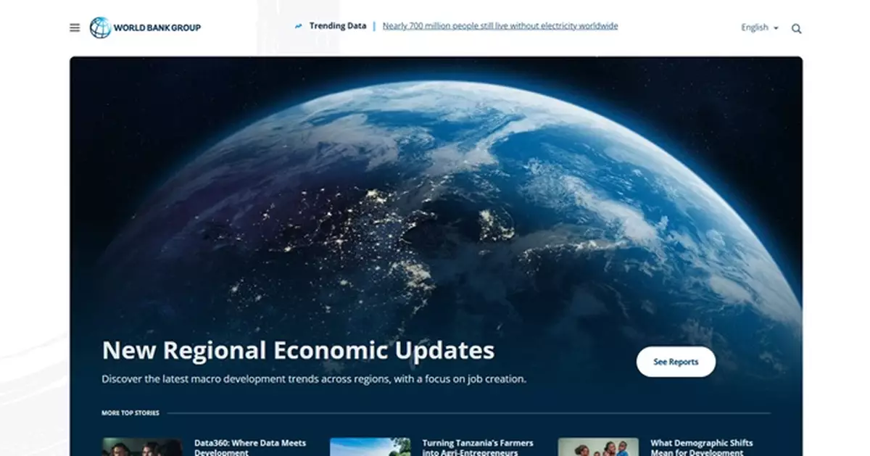The width and height of the screenshot is (870, 456).
Task: Open the 700 million without electricity link
Action: click(500, 26)
